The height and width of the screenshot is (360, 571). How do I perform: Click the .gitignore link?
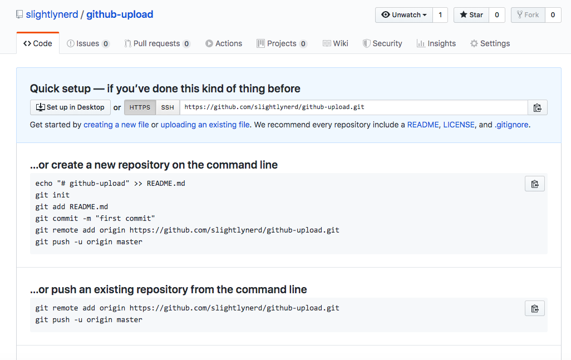point(512,125)
